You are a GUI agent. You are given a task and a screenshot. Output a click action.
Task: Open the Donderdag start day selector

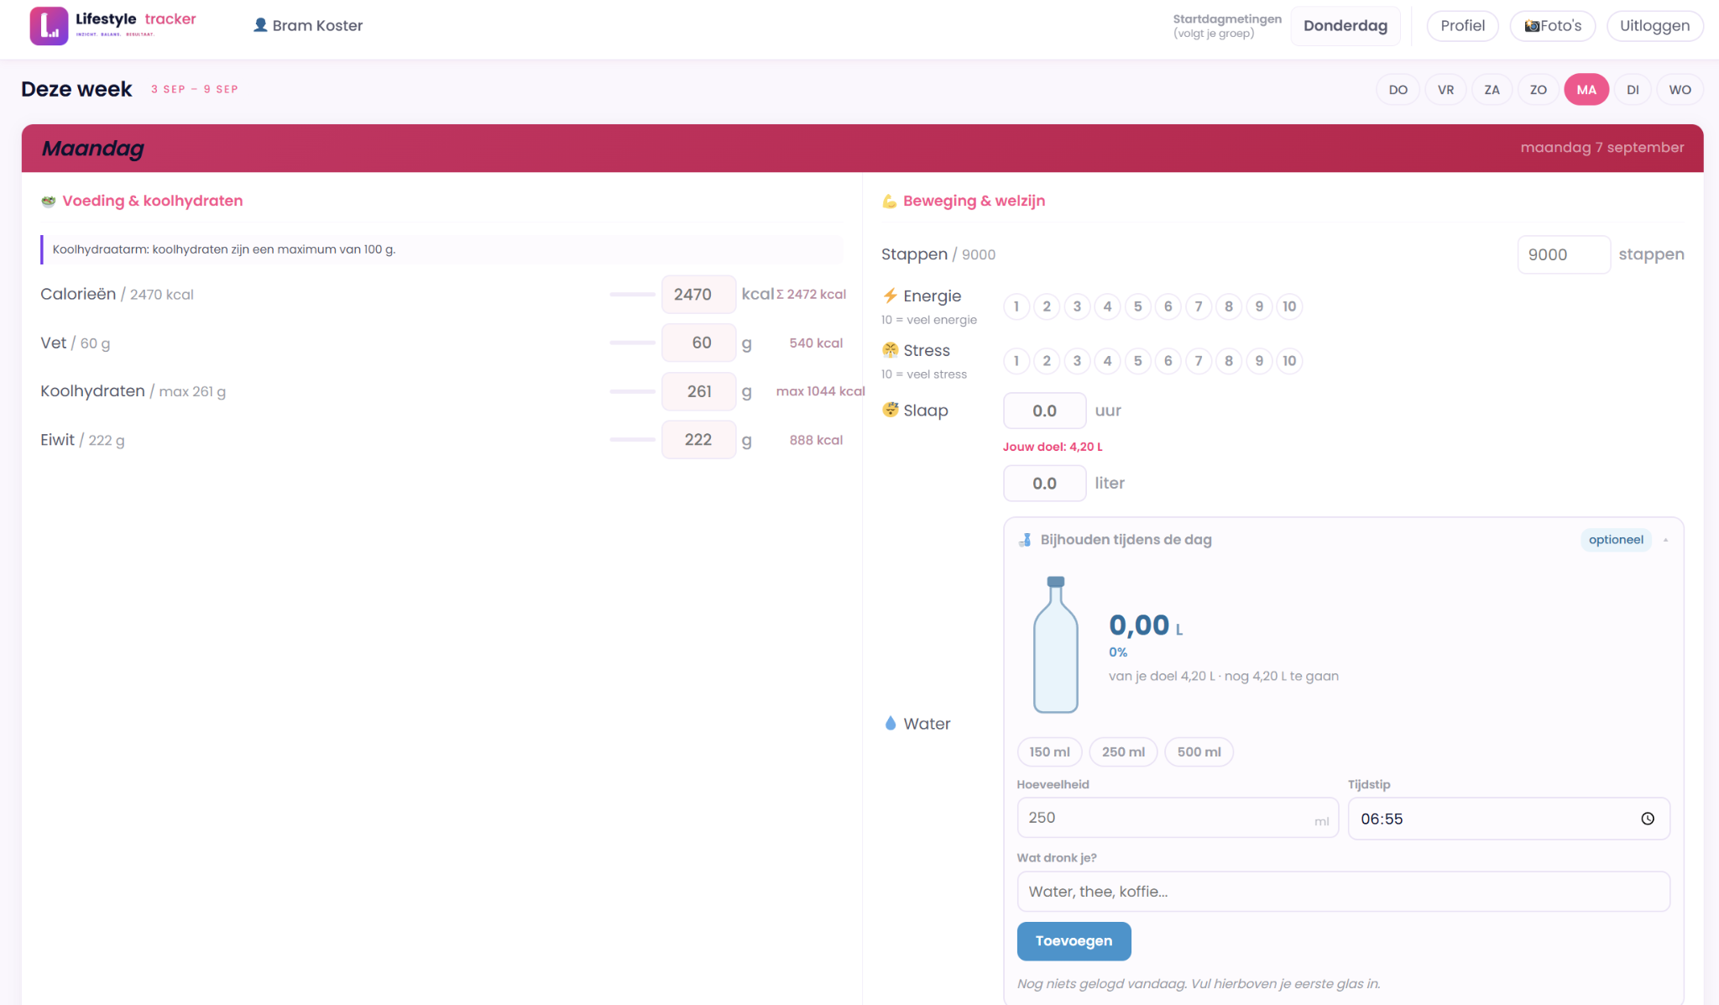pos(1345,26)
